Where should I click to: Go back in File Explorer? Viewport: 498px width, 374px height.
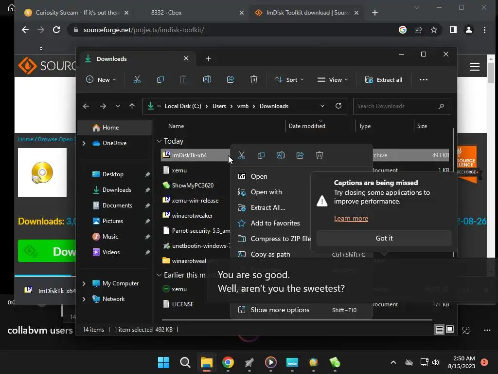click(x=86, y=106)
